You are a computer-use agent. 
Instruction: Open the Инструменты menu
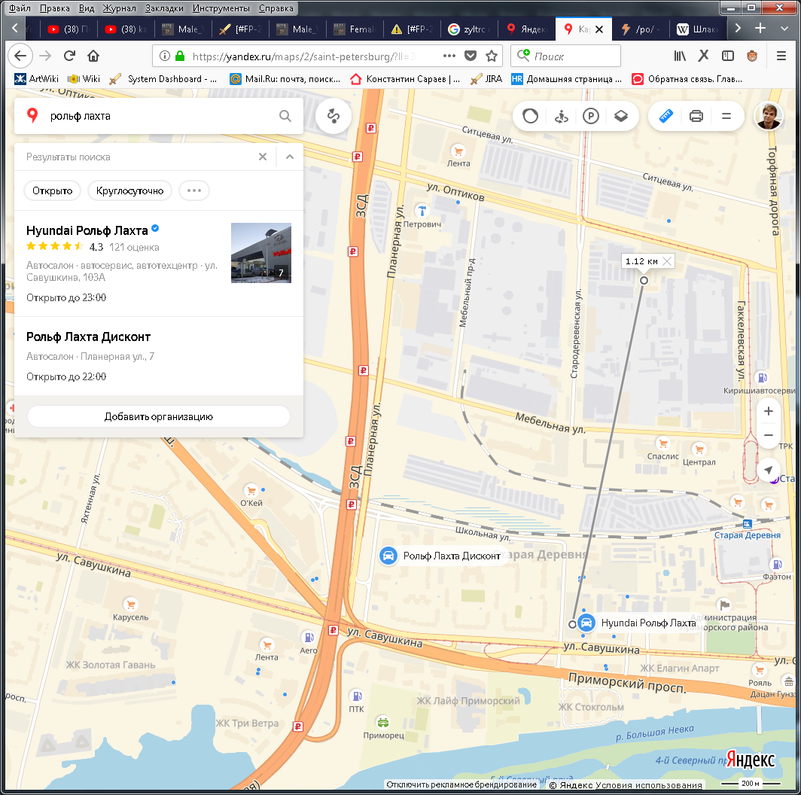pos(221,8)
